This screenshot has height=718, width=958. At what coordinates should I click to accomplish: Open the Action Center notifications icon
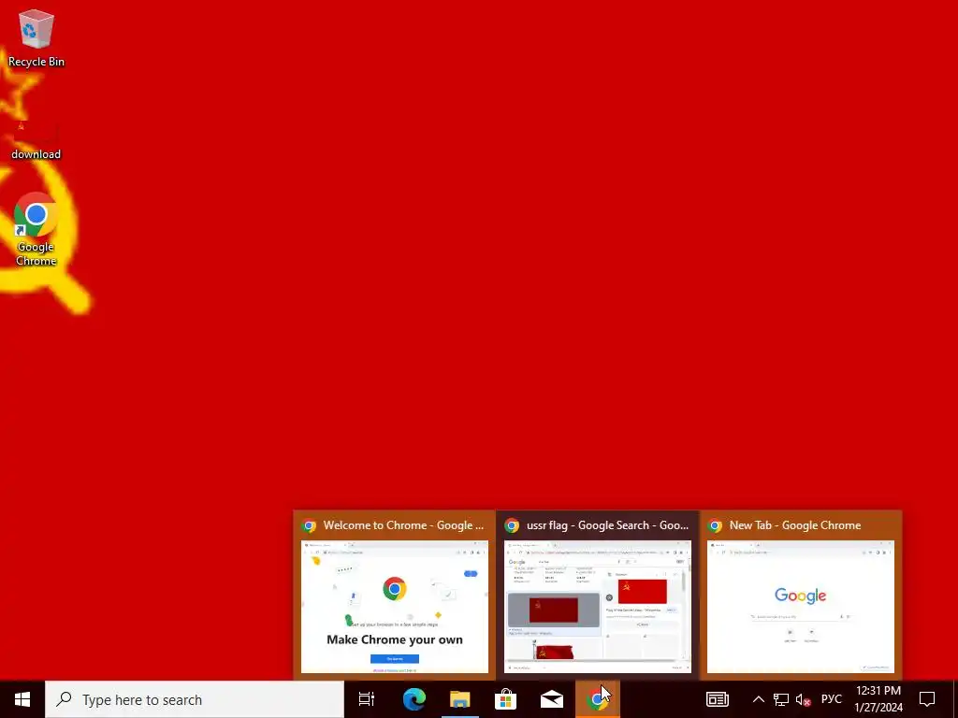point(927,699)
